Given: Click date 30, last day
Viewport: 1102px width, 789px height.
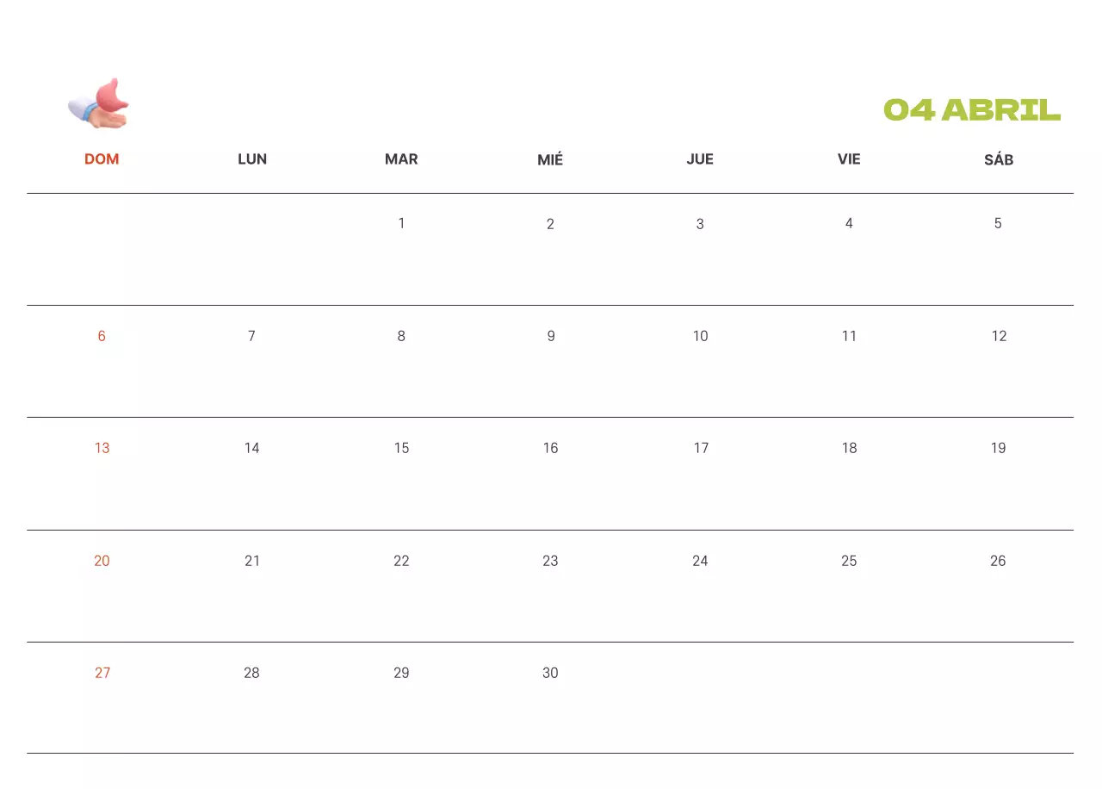Looking at the screenshot, I should coord(550,673).
